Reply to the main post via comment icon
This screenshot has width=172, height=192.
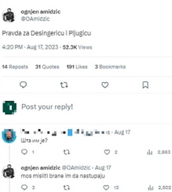(x=24, y=85)
